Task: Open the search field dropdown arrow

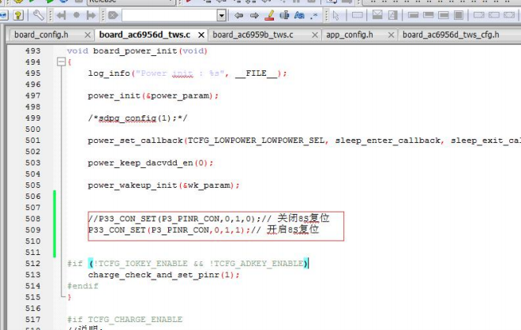Action: (x=222, y=15)
